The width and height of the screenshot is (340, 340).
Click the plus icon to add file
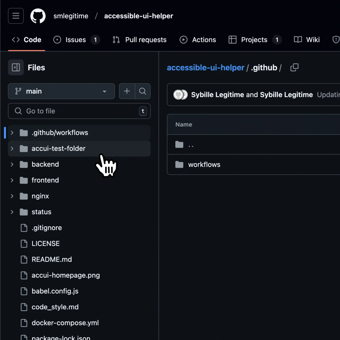[127, 91]
